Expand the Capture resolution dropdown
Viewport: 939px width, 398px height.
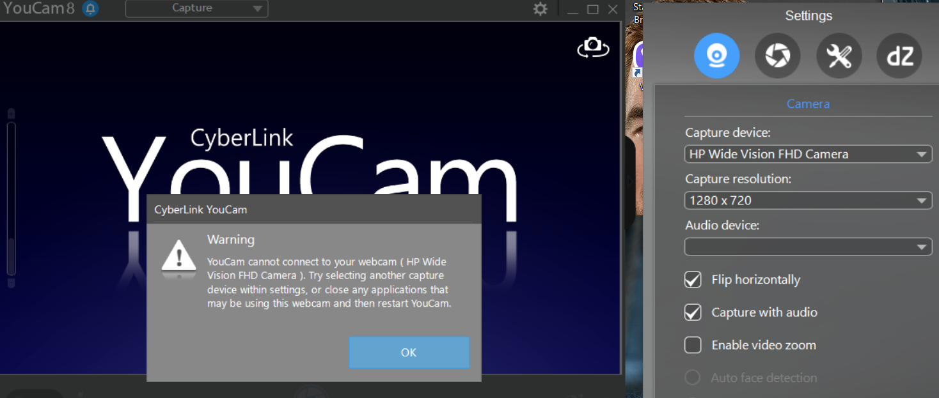point(809,200)
